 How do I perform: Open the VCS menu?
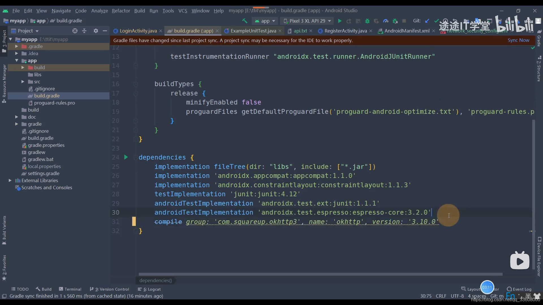(x=183, y=11)
